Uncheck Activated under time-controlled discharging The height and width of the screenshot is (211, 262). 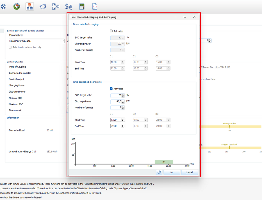tap(111, 89)
